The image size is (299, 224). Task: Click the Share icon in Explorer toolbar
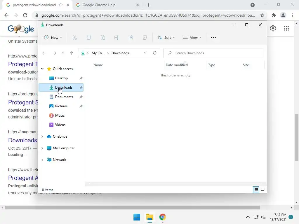[x=131, y=38]
